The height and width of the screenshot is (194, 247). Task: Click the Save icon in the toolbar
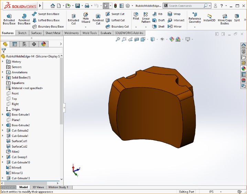[x=77, y=6]
